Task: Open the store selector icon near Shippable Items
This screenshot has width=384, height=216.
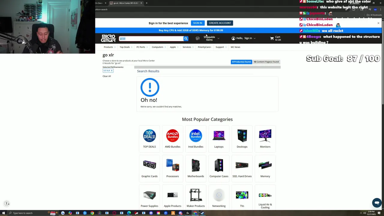Action: point(197,38)
